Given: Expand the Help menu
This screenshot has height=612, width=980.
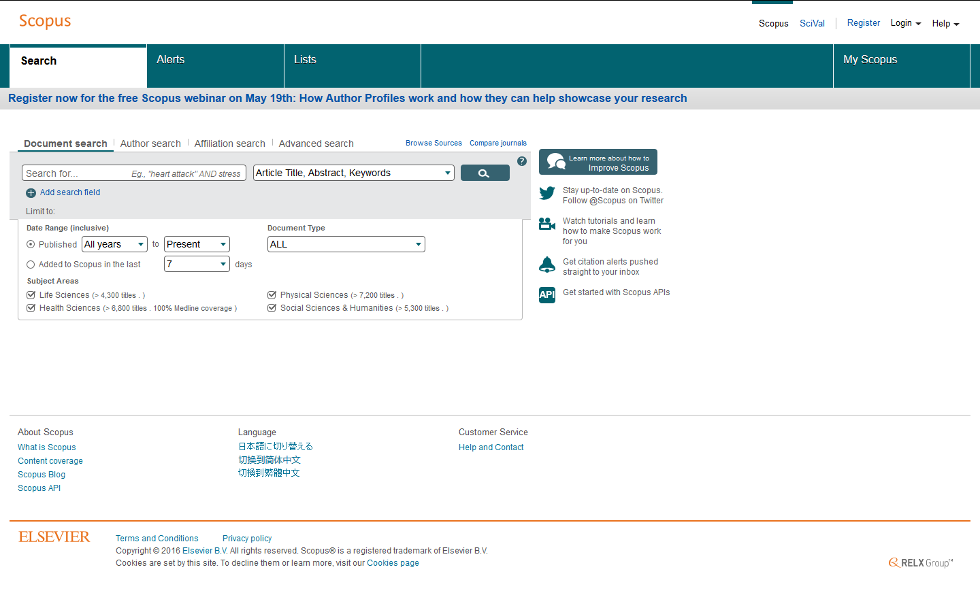Looking at the screenshot, I should coord(945,23).
